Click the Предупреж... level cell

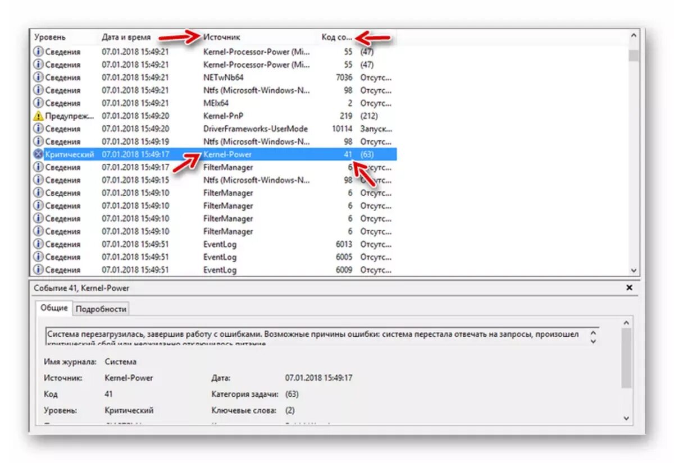click(70, 116)
